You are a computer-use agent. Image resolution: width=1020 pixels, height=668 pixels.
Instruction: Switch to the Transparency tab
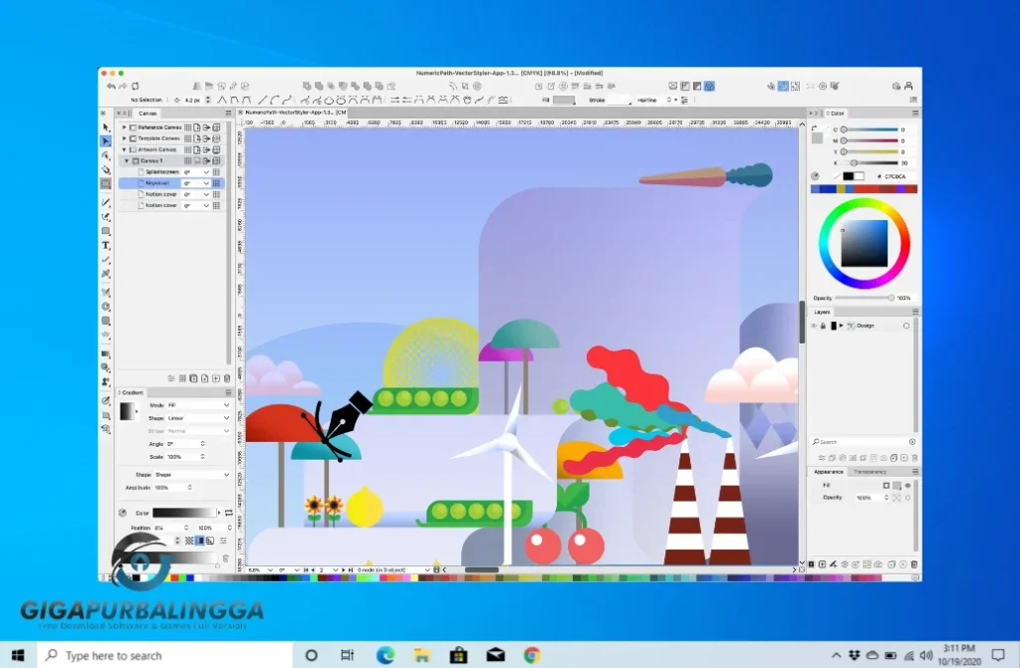click(870, 471)
